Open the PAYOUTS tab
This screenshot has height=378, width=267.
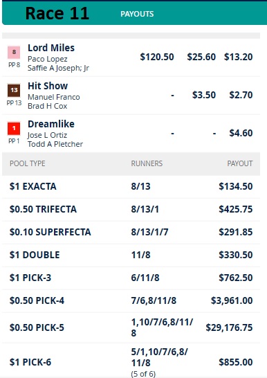(x=137, y=14)
